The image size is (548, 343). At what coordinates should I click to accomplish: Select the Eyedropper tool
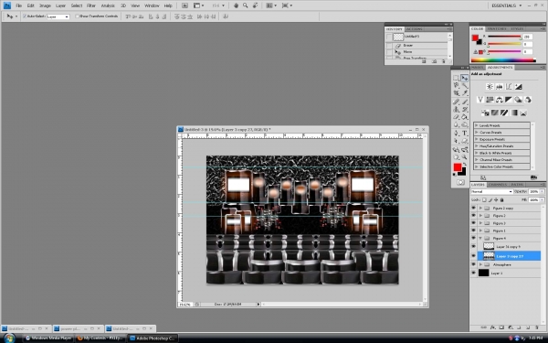465,93
